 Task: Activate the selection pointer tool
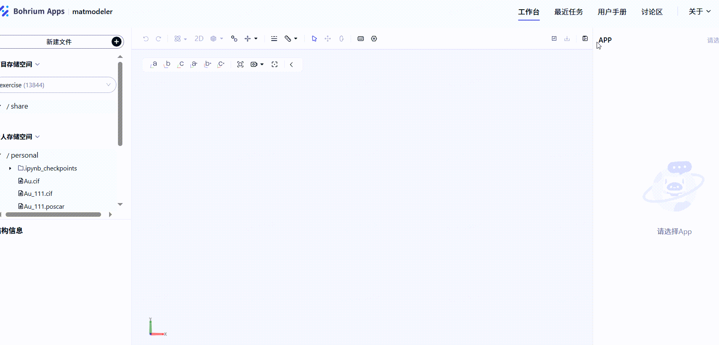[x=314, y=39]
